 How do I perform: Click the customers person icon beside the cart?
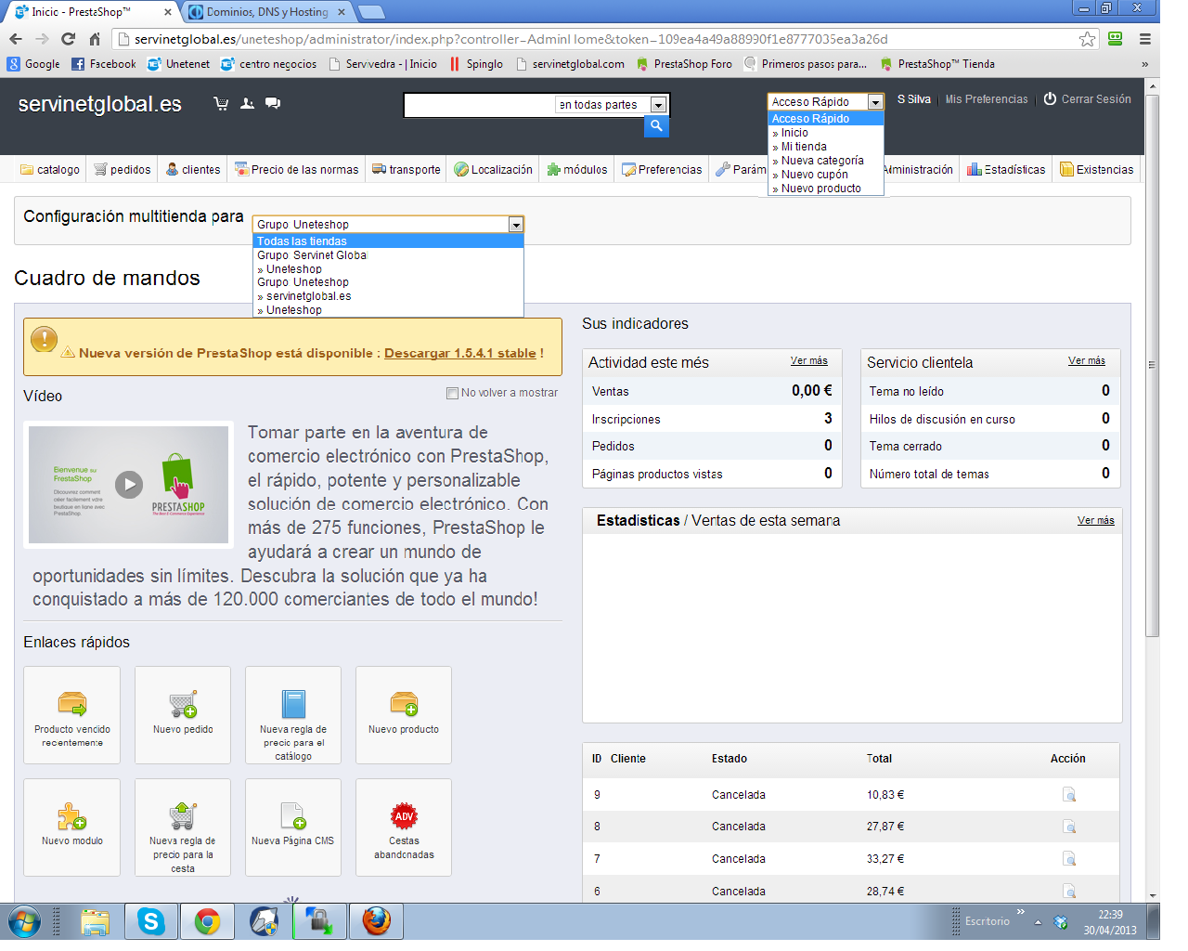tap(247, 103)
